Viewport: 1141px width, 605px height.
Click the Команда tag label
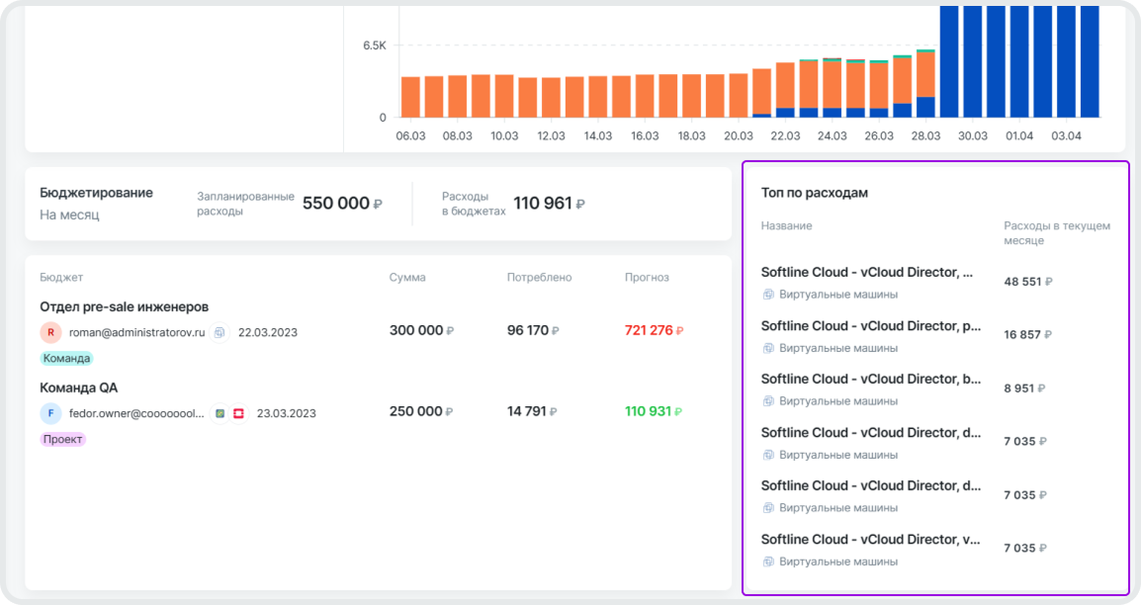(66, 359)
